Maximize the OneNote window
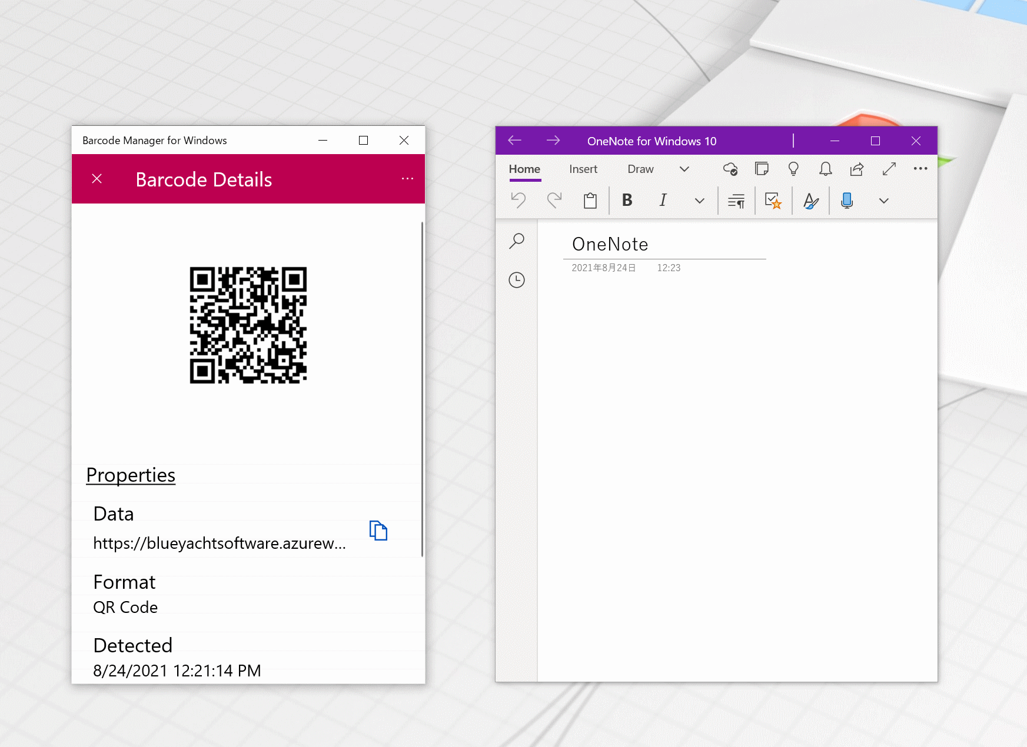This screenshot has width=1027, height=747. 875,141
